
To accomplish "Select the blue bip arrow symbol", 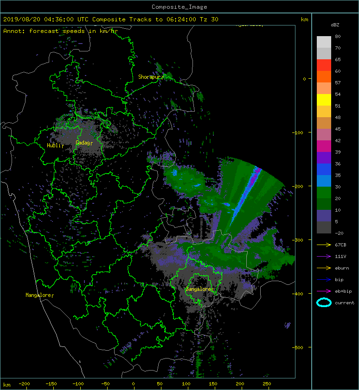I will click(x=324, y=280).
